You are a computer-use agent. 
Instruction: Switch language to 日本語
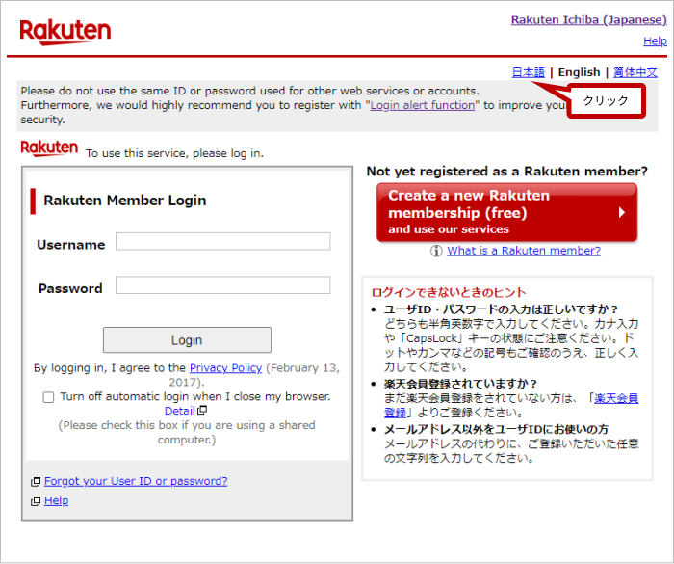[x=528, y=72]
